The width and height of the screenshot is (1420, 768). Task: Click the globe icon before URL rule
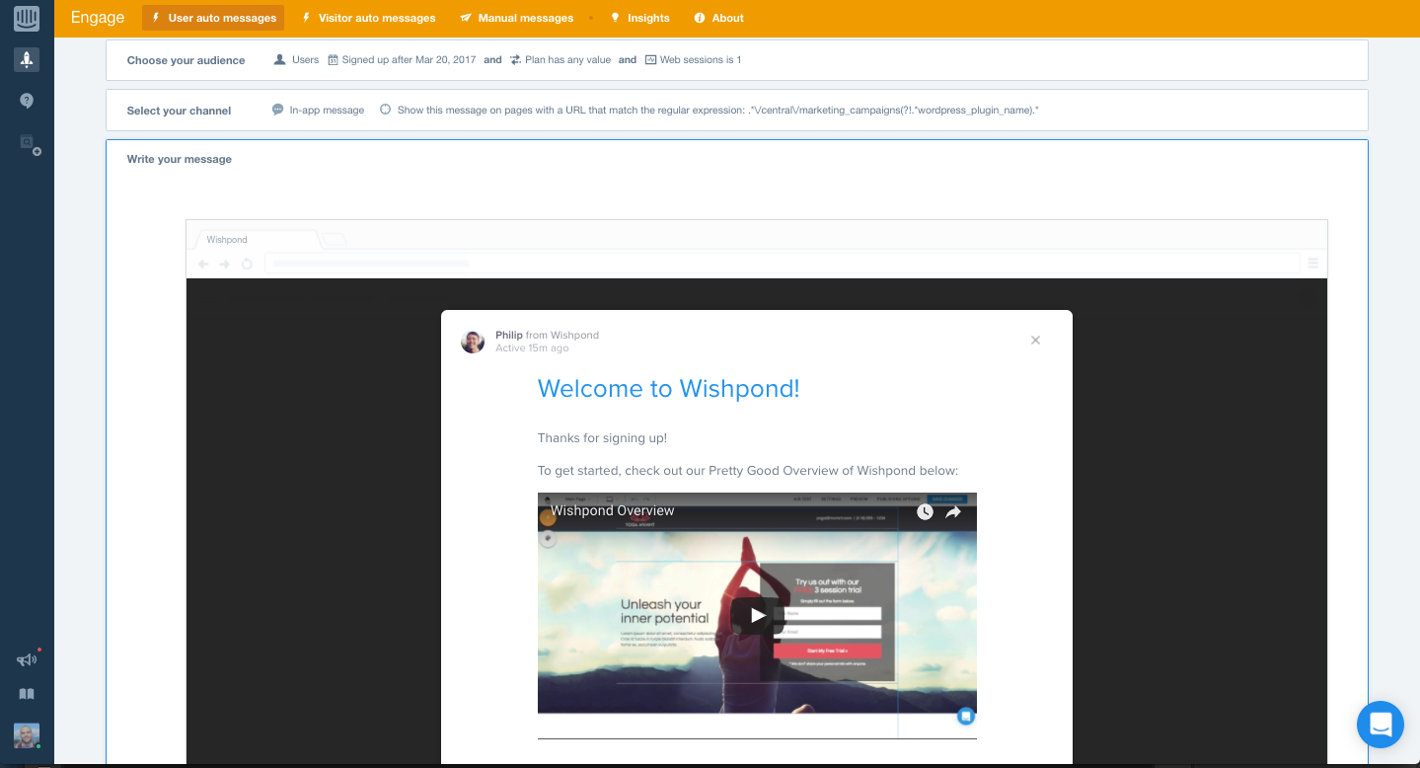pos(385,111)
